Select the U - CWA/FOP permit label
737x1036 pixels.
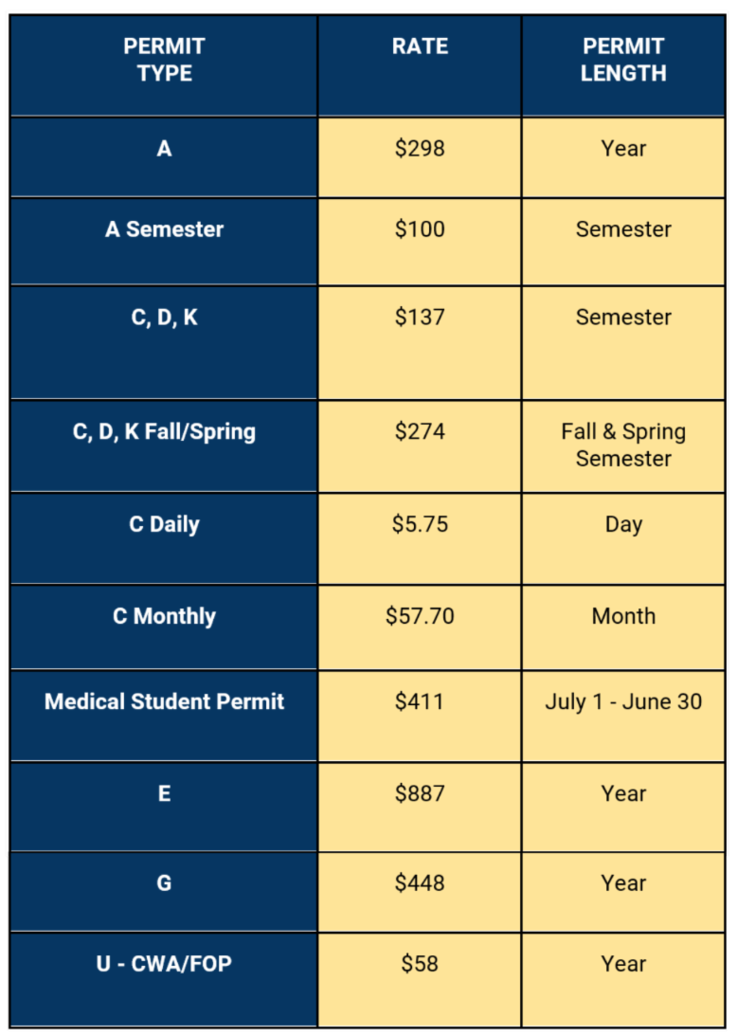click(164, 964)
